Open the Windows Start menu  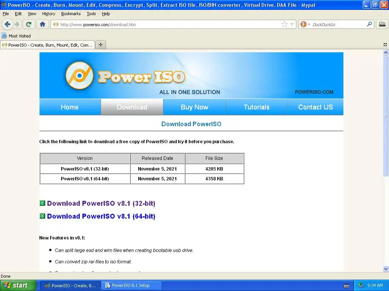tap(18, 285)
